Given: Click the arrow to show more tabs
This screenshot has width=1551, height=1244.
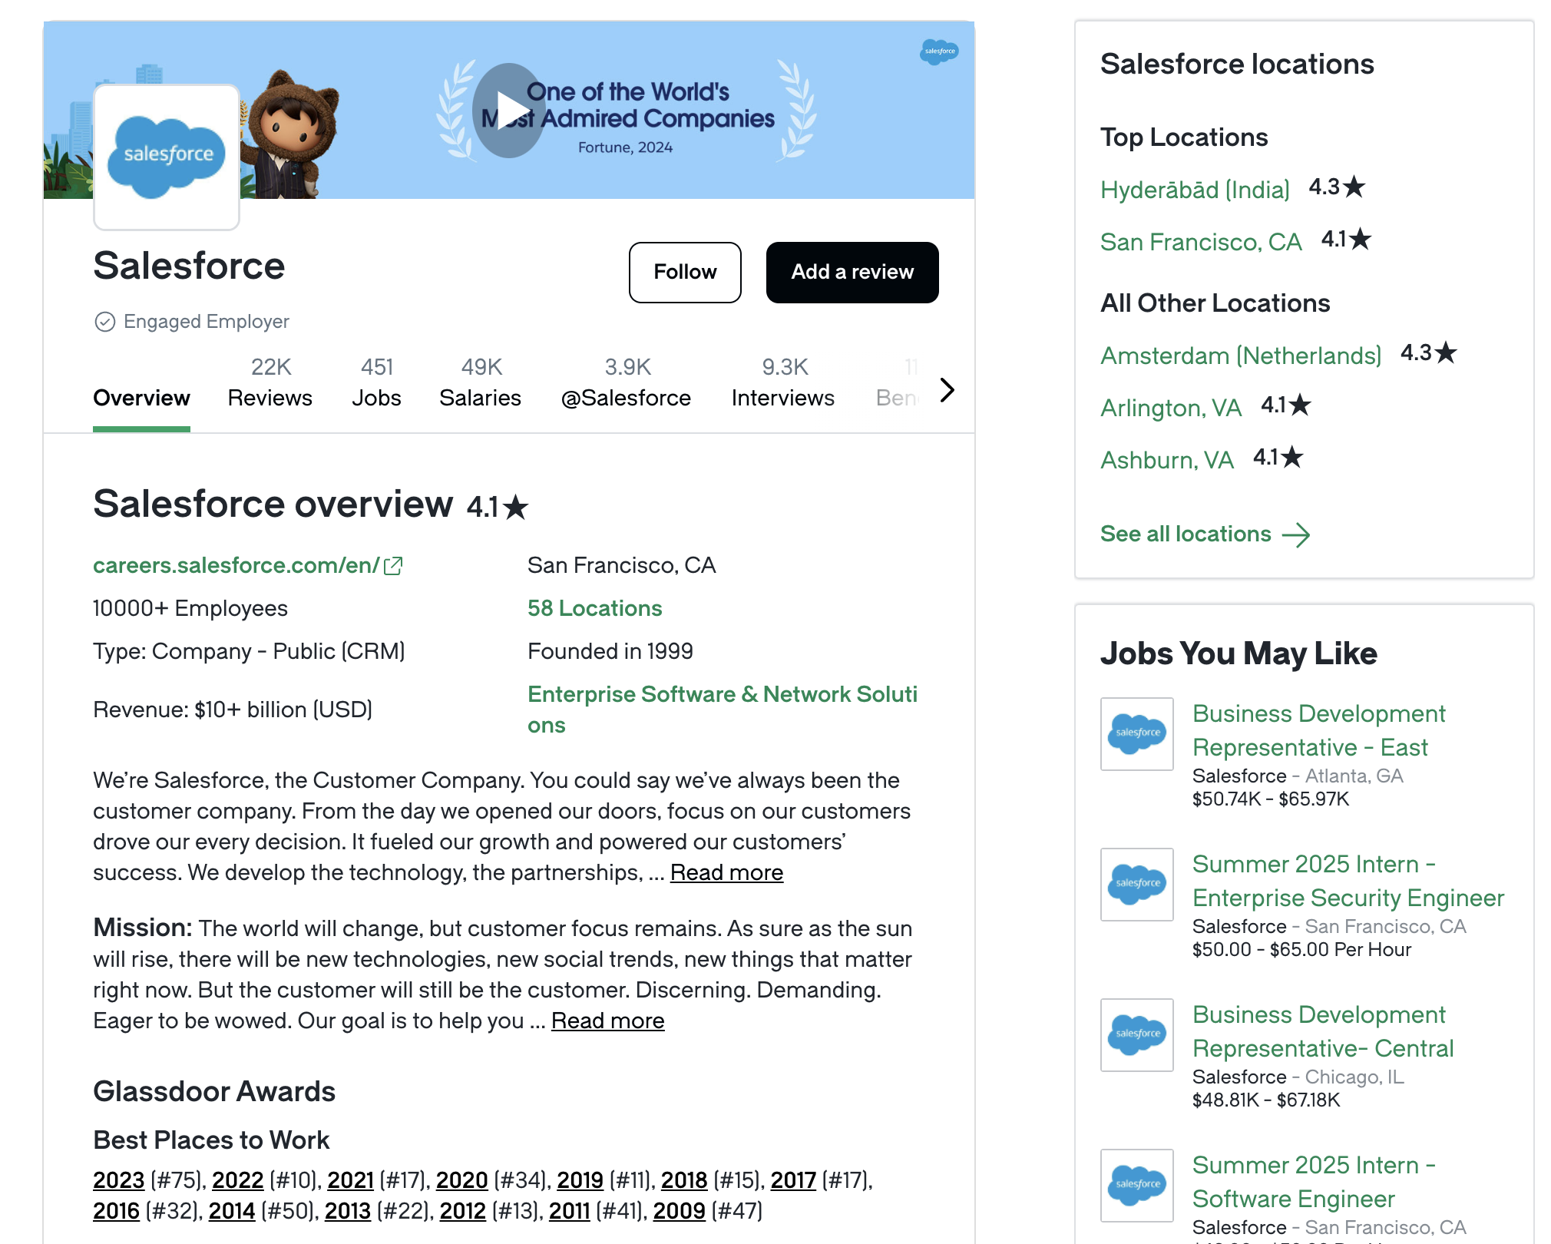Looking at the screenshot, I should 947,390.
